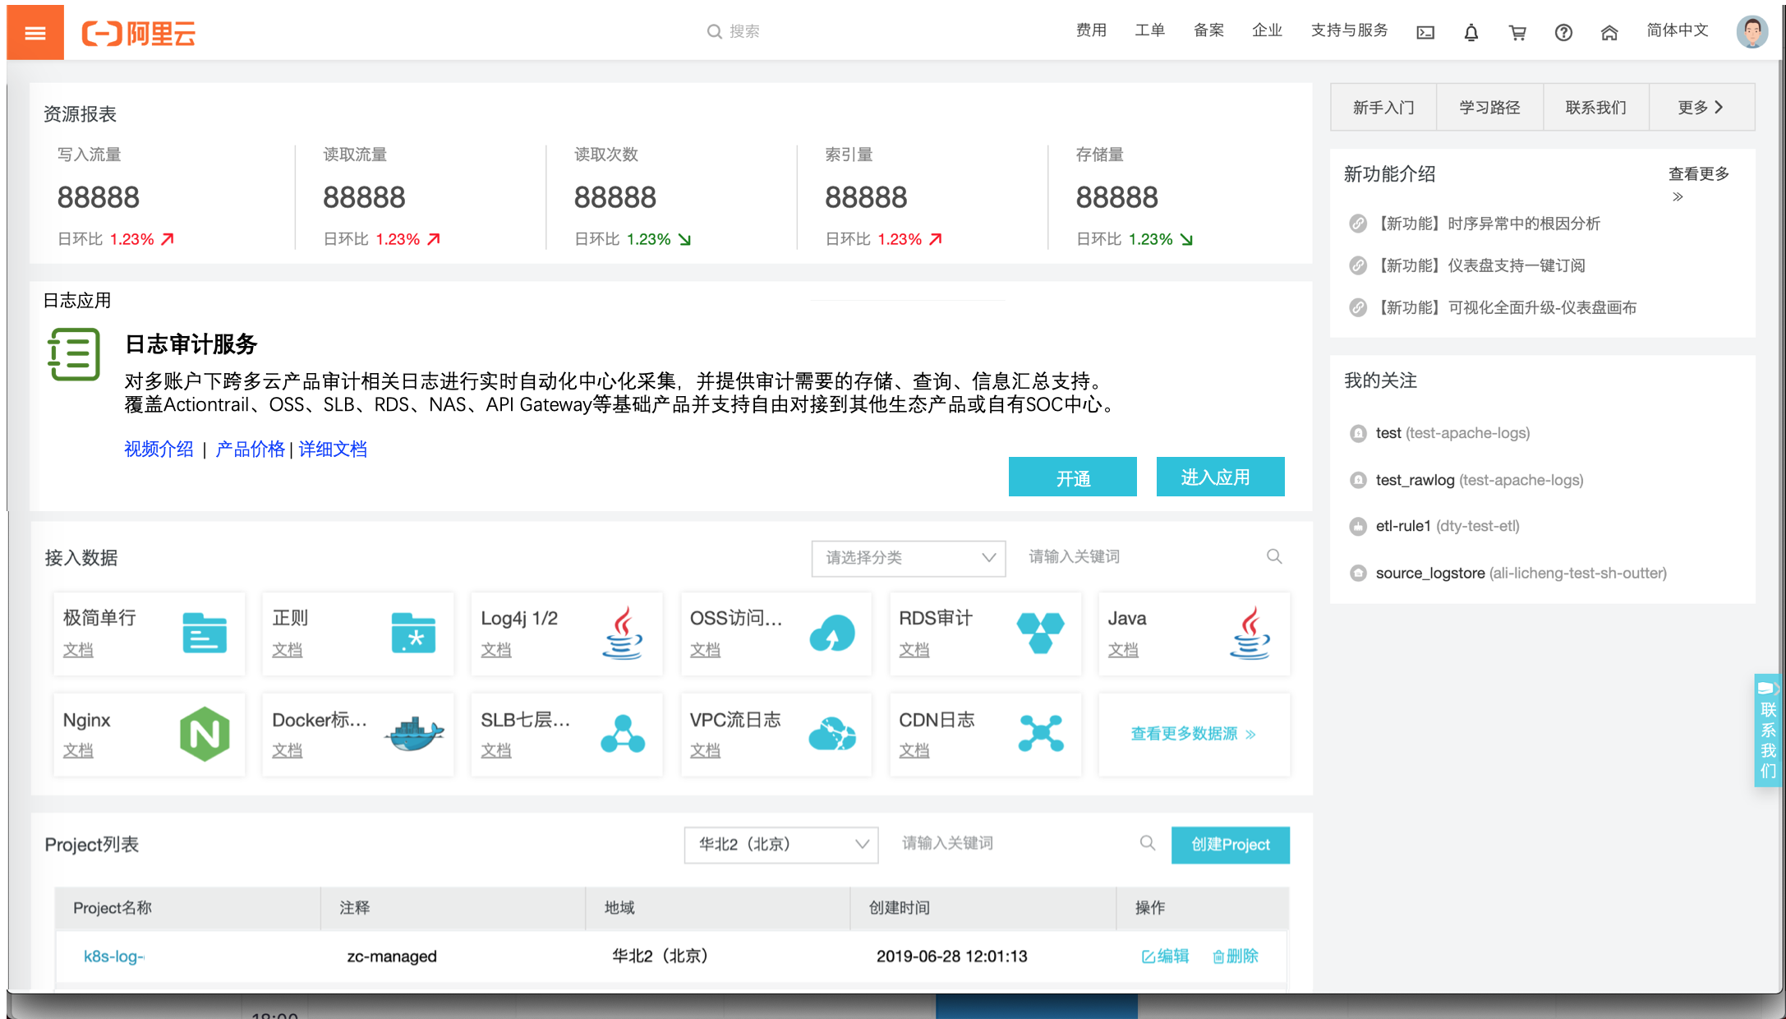
Task: Switch to the 联系我们 tab
Action: point(1595,107)
